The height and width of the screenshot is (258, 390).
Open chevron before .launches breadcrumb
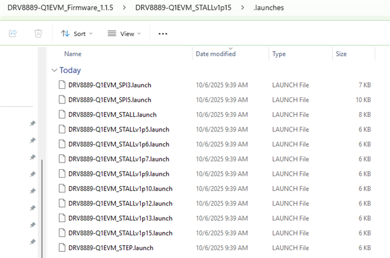[x=243, y=8]
